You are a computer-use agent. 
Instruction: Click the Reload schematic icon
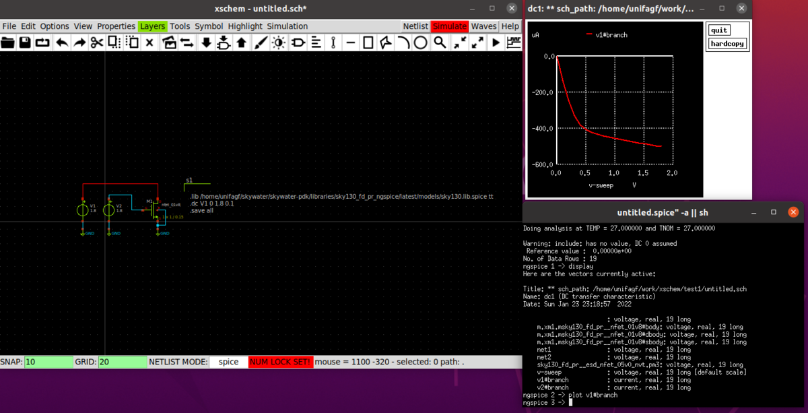point(42,42)
